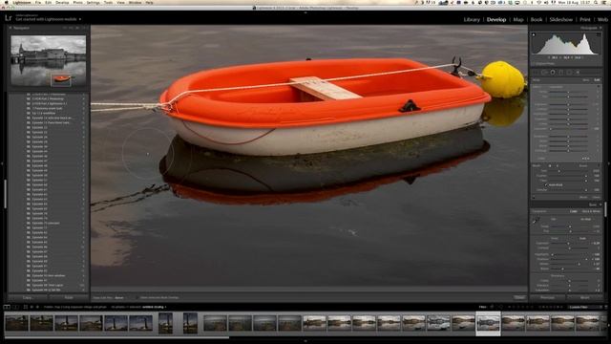This screenshot has width=611, height=344.
Task: Click the main window display icon in filmstrip bar
Action: (x=7, y=307)
